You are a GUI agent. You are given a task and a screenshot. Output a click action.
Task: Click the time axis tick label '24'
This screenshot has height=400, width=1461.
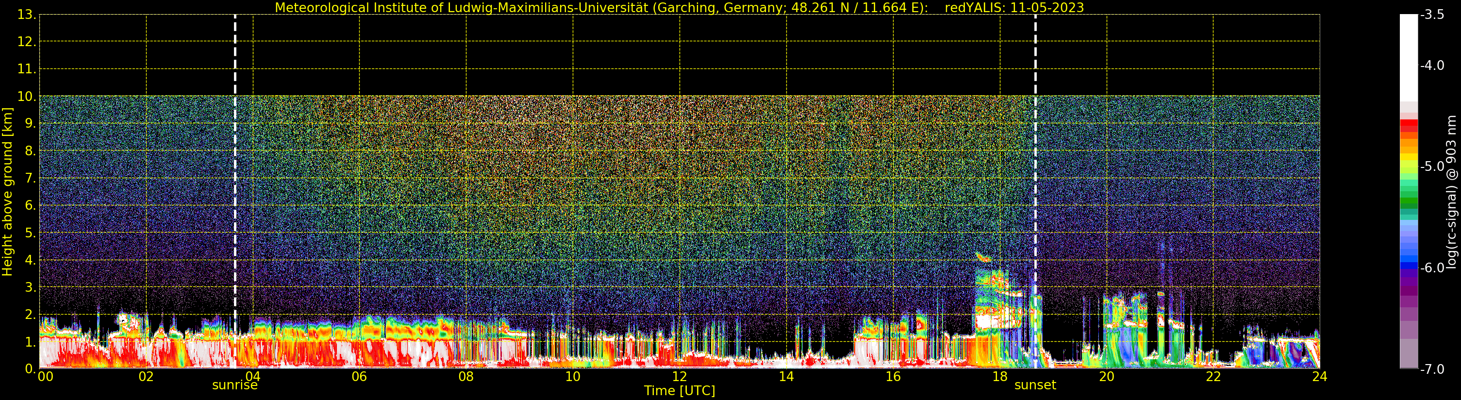pyautogui.click(x=1320, y=376)
